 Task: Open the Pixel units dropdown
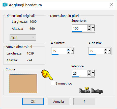23,38
